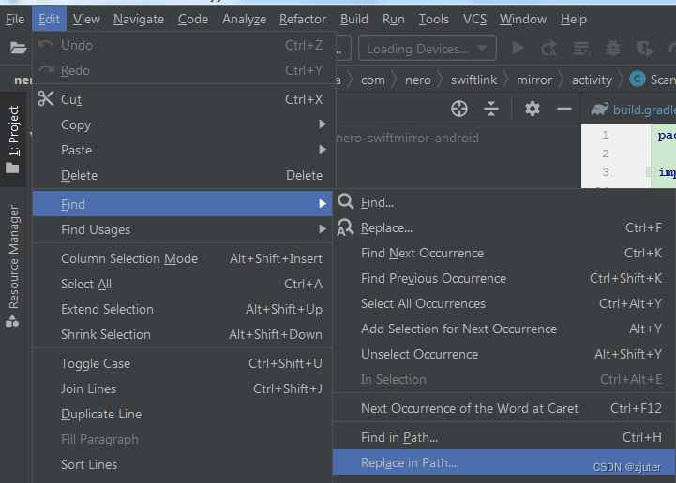This screenshot has width=676, height=483.
Task: Click the swiftlink breadcrumb item
Action: click(473, 80)
